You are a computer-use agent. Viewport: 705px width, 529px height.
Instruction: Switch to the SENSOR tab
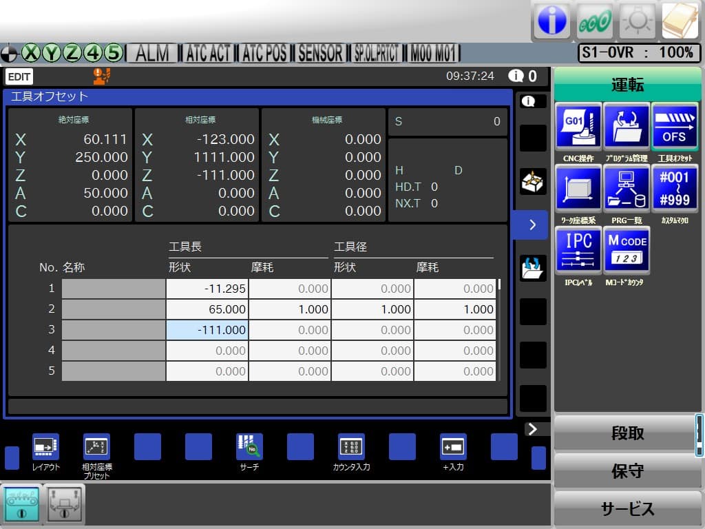(319, 54)
